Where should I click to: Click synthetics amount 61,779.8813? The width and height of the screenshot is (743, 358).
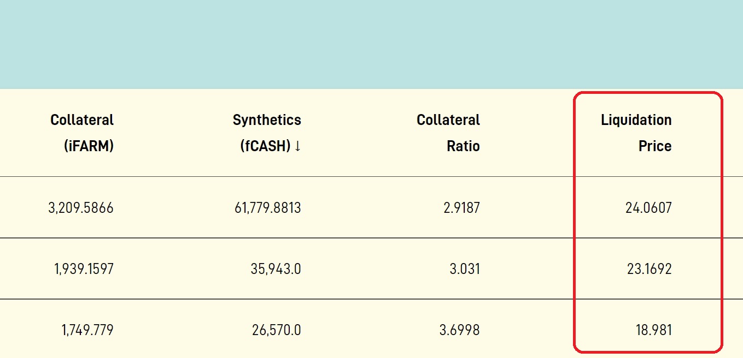(x=268, y=208)
